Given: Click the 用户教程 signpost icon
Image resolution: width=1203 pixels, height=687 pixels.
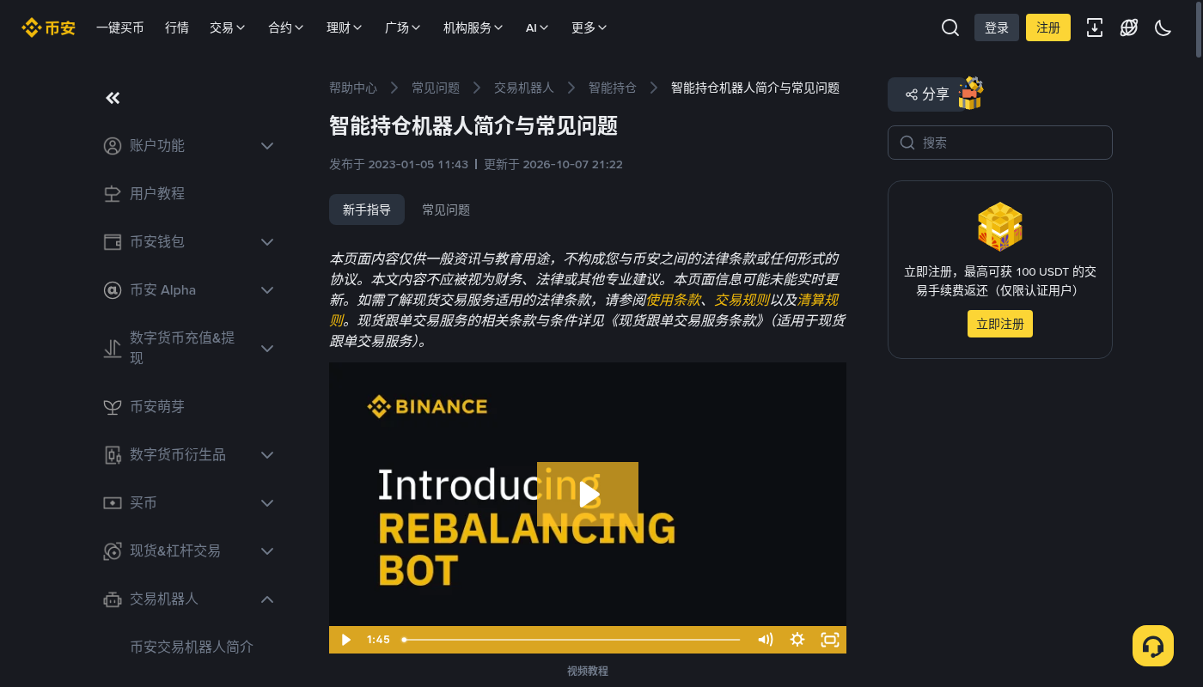Looking at the screenshot, I should (x=113, y=194).
